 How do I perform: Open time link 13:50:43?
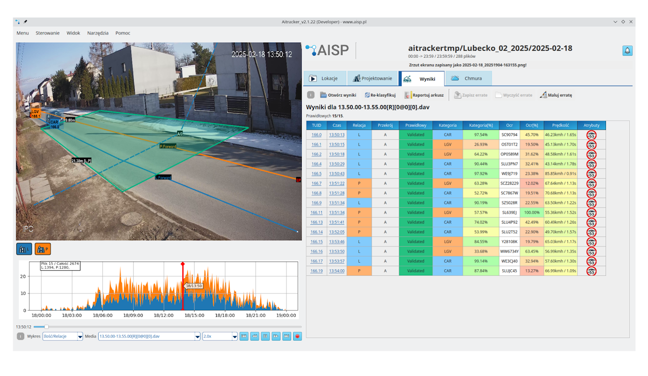(x=337, y=174)
